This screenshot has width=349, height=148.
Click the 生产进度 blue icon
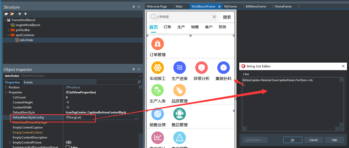[x=180, y=68]
